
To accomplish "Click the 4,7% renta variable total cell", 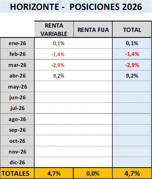I will click(x=54, y=173).
